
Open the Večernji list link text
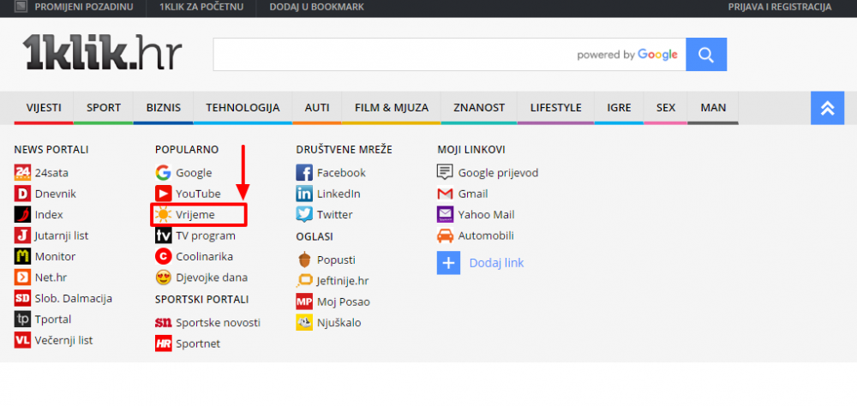point(64,340)
